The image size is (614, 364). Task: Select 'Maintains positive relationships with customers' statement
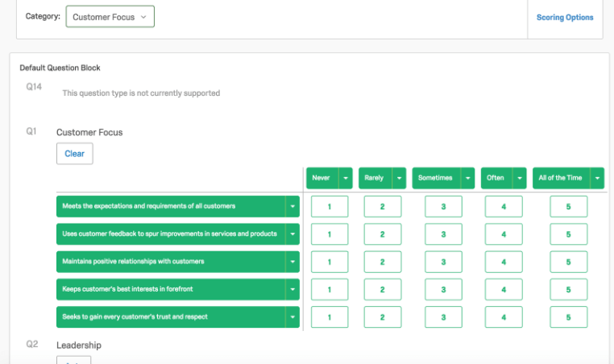[x=169, y=262]
